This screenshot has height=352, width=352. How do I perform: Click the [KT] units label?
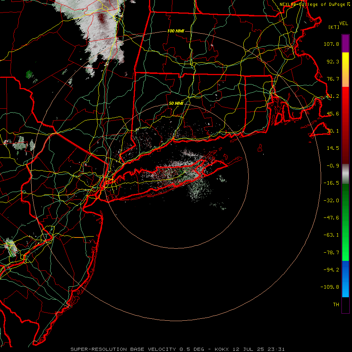[x=334, y=27]
